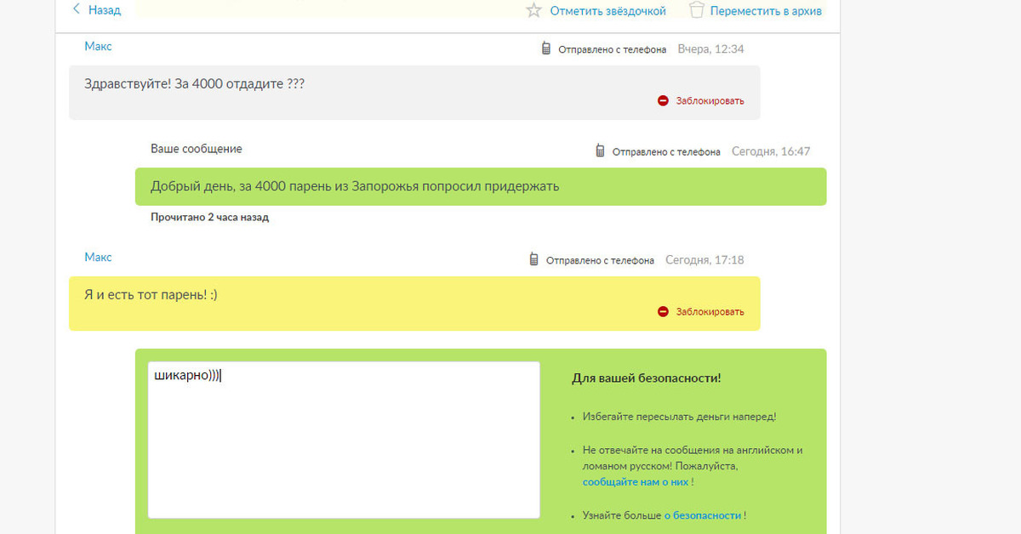Select the green Добрый день message bubble
1021x534 pixels.
tap(480, 186)
